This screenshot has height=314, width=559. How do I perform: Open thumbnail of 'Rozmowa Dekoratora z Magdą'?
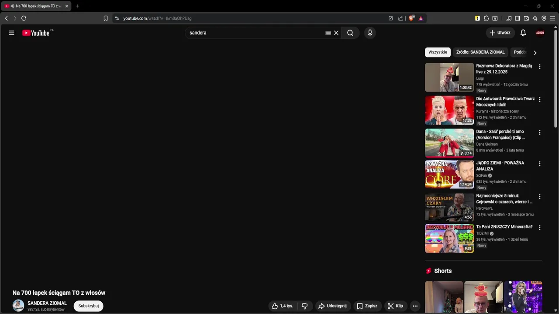[449, 77]
